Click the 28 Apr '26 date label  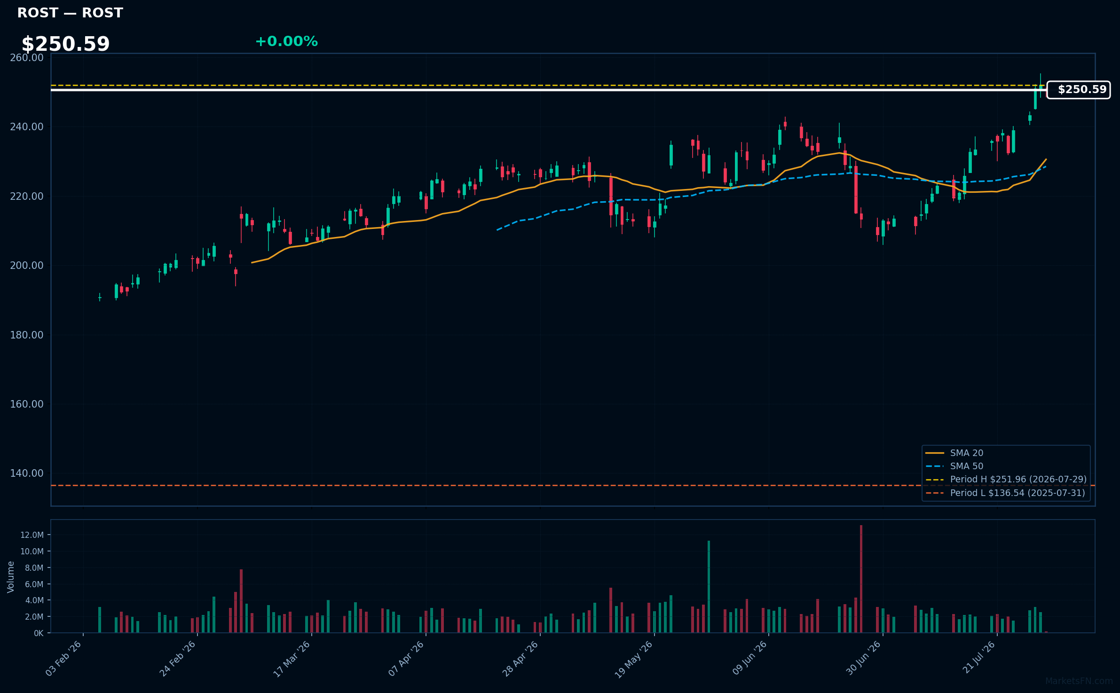pyautogui.click(x=521, y=658)
